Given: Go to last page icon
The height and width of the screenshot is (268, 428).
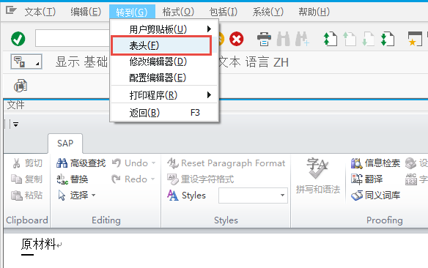Looking at the screenshot, I should 388,39.
